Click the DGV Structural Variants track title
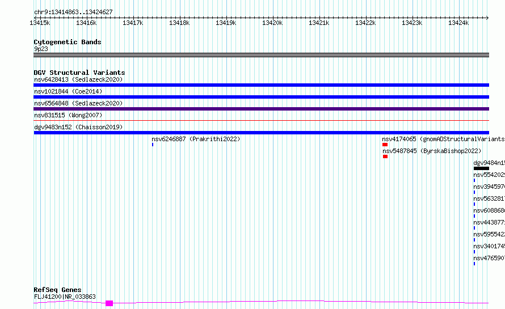This screenshot has width=505, height=309. point(79,73)
